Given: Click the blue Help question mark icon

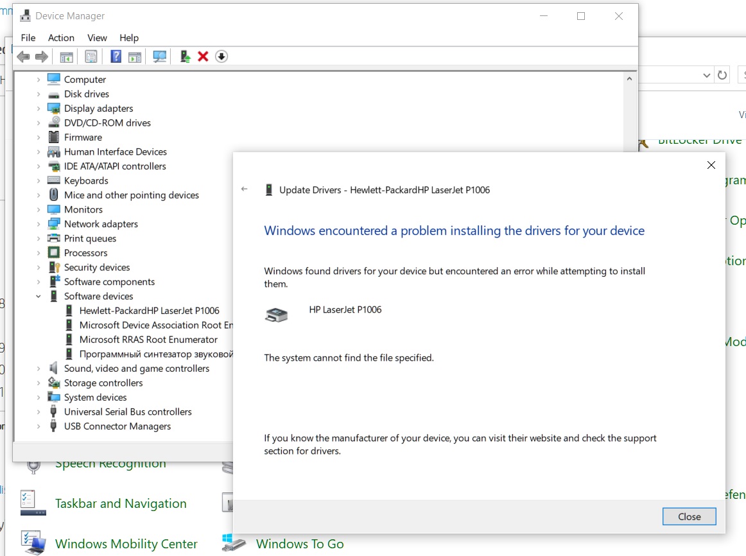Looking at the screenshot, I should click(116, 56).
